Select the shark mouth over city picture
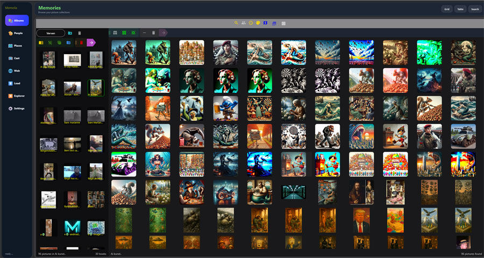This screenshot has height=258, width=484. 361,136
